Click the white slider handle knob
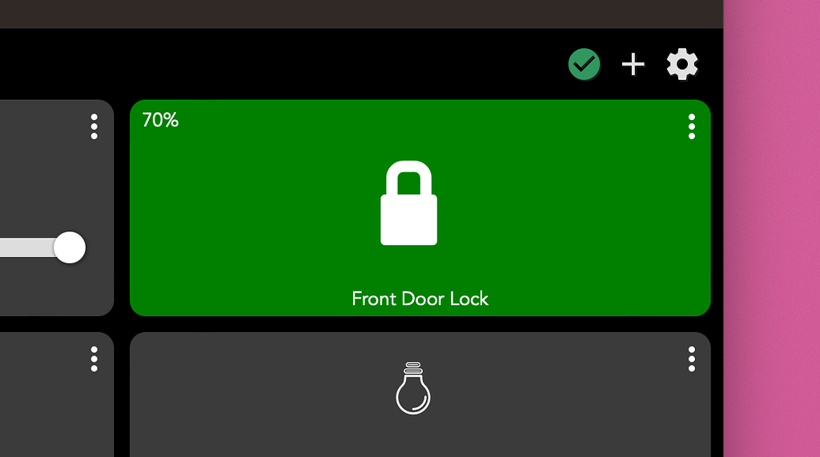 [x=70, y=247]
